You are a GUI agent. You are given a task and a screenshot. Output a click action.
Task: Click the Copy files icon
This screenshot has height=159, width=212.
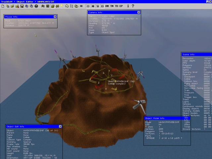tap(8, 6)
